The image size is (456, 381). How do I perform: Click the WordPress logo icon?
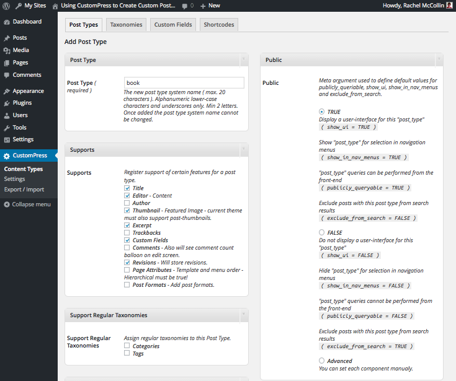point(6,6)
